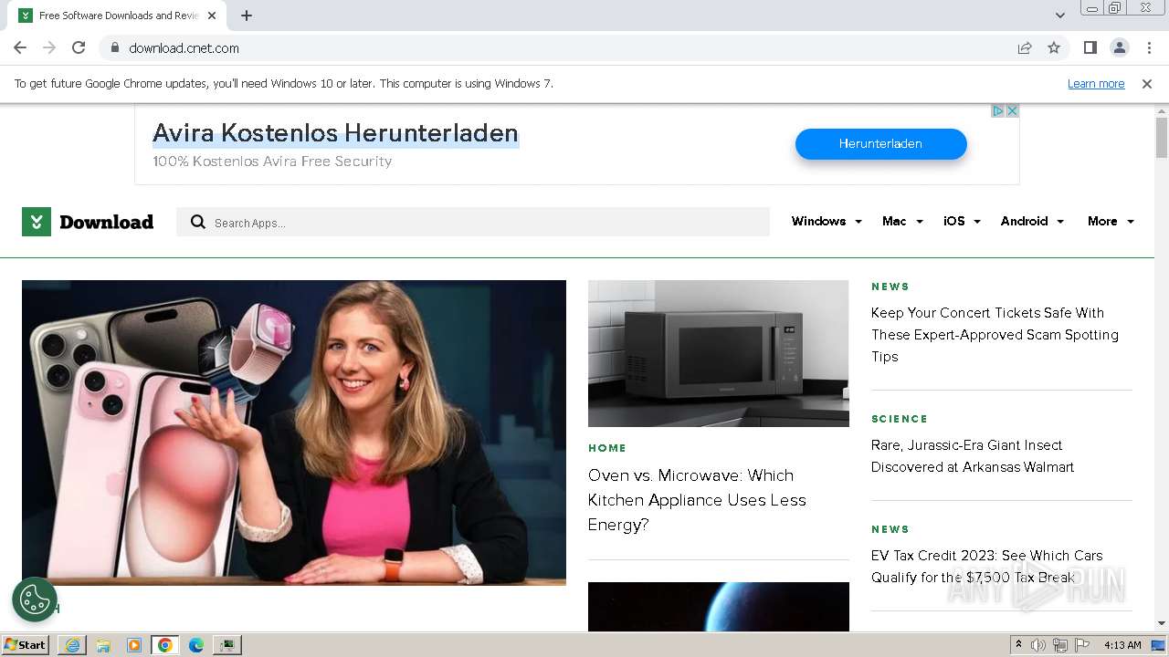The height and width of the screenshot is (657, 1169).
Task: Close the Free Software Downloads tab
Action: pyautogui.click(x=213, y=16)
